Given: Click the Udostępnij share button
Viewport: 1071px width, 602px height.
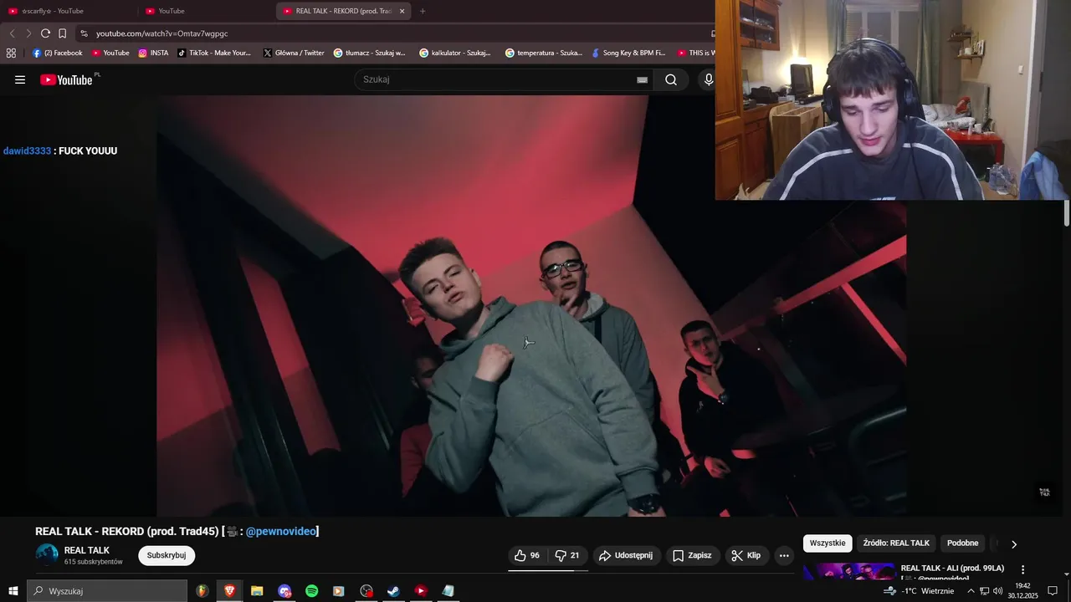Looking at the screenshot, I should tap(626, 555).
